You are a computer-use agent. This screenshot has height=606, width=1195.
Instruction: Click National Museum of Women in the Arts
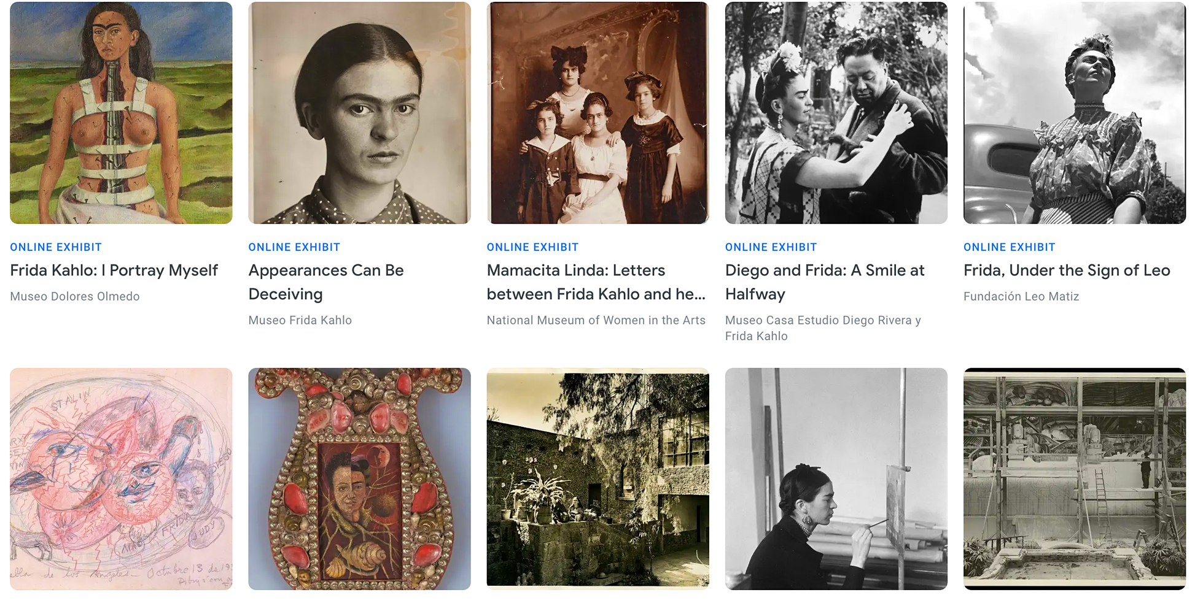pos(596,320)
